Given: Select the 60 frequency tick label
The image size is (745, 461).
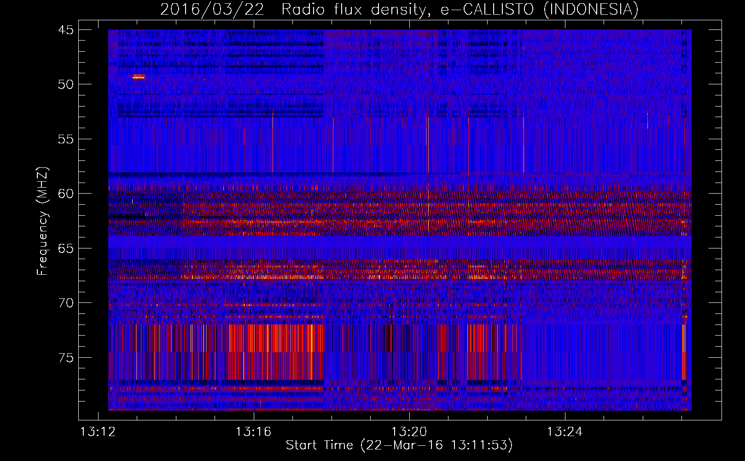Looking at the screenshot, I should [65, 194].
